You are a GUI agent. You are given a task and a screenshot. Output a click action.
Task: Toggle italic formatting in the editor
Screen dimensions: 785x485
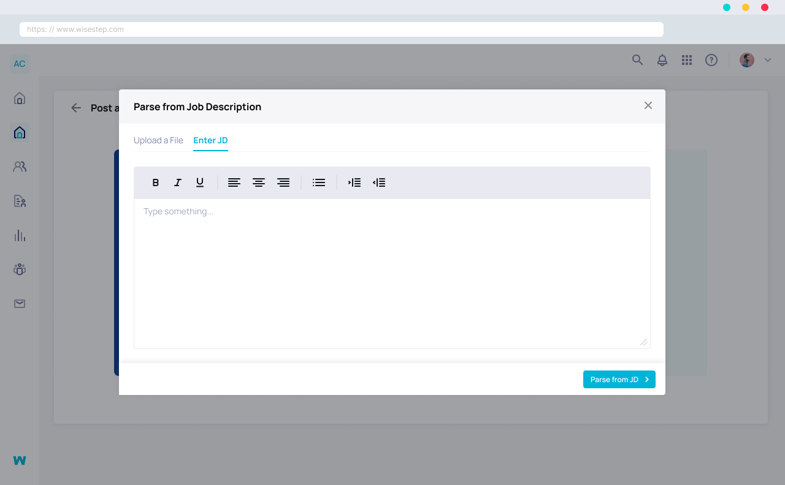tap(178, 182)
